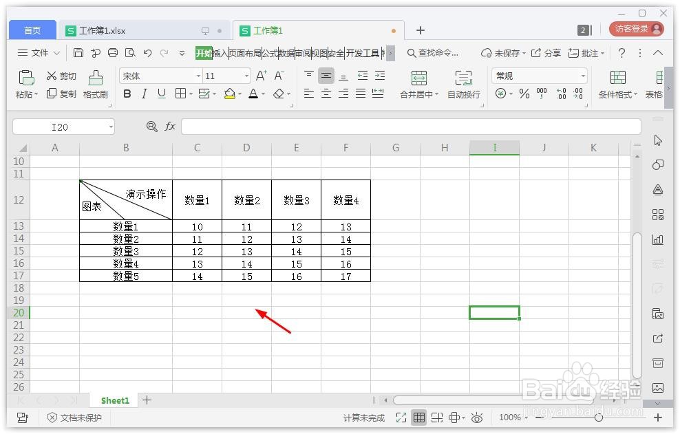Toggle full screen view in status bar
Image resolution: width=680 pixels, height=434 pixels.
click(x=401, y=417)
